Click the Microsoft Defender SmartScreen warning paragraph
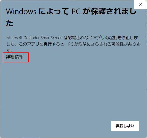This screenshot has width=147, height=138. point(73,44)
